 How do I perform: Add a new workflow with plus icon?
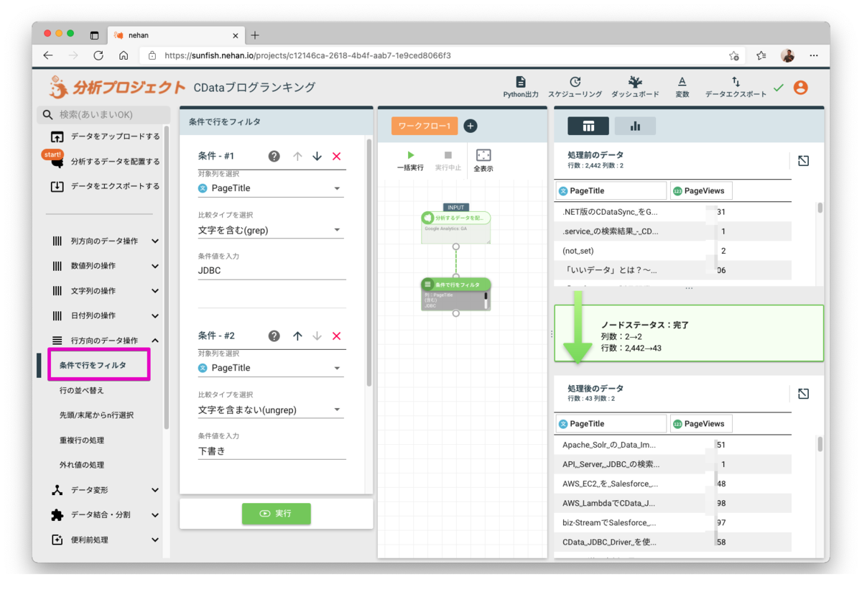471,126
